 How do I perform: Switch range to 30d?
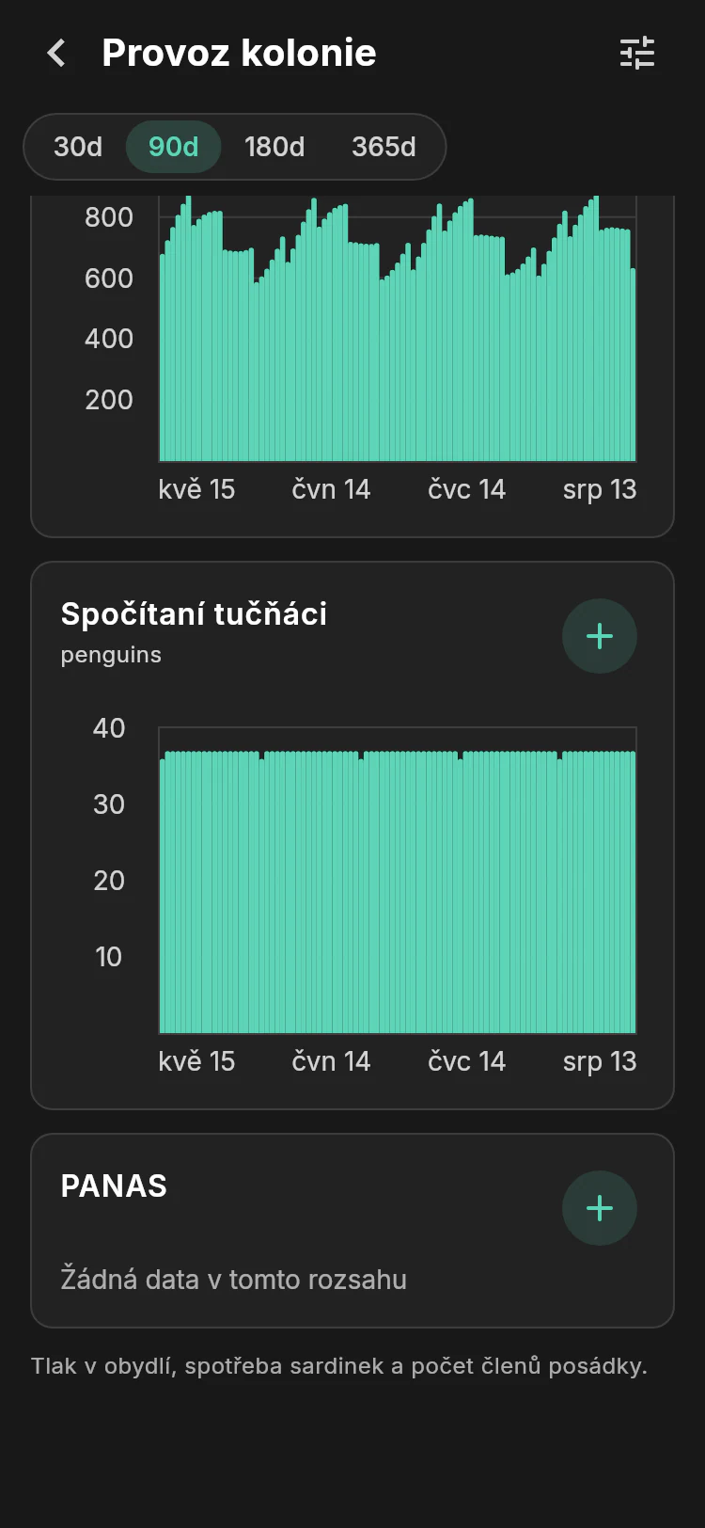[78, 147]
